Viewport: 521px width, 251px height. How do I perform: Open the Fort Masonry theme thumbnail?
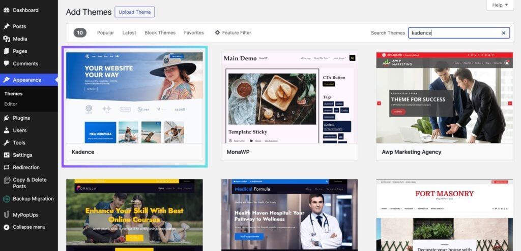(x=445, y=215)
